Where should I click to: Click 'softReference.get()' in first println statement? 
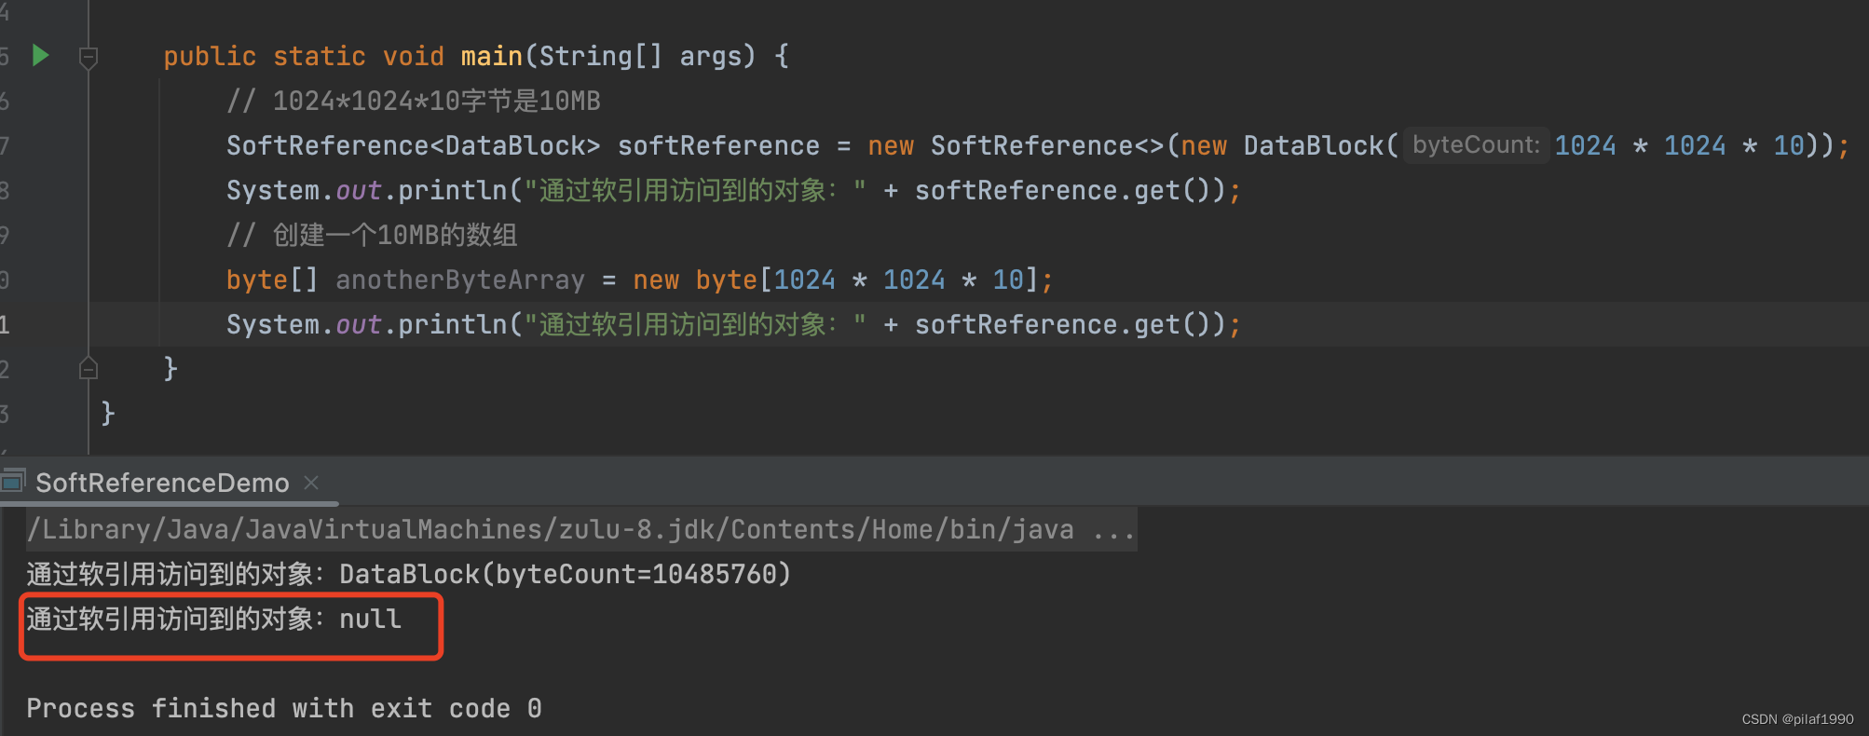[x=1061, y=190]
